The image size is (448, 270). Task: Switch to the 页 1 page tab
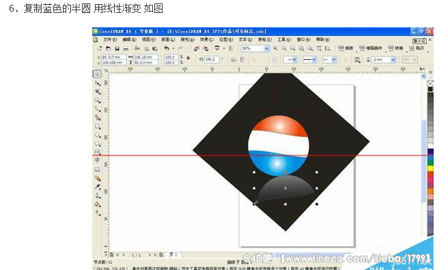[x=173, y=254]
